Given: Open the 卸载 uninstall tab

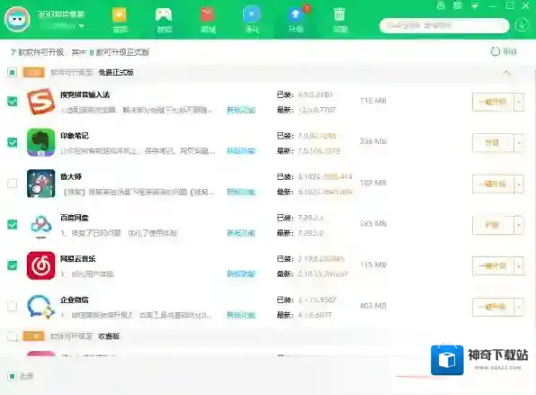Looking at the screenshot, I should tap(340, 20).
